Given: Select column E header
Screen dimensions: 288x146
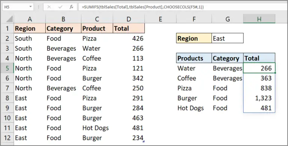Looking at the screenshot, I should [x=160, y=19].
